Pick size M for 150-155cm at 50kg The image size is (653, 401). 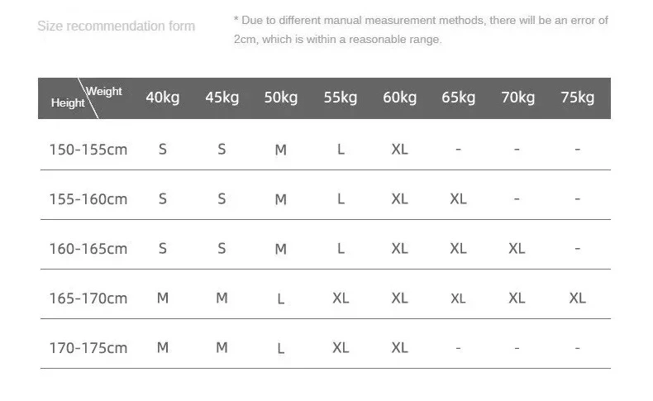coord(281,150)
